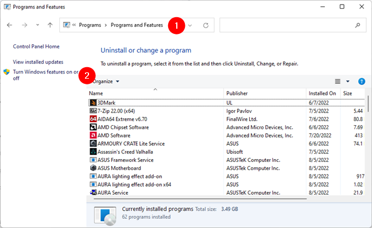Click the Ubisoft publisher cell
372x228 pixels.
tap(234, 152)
